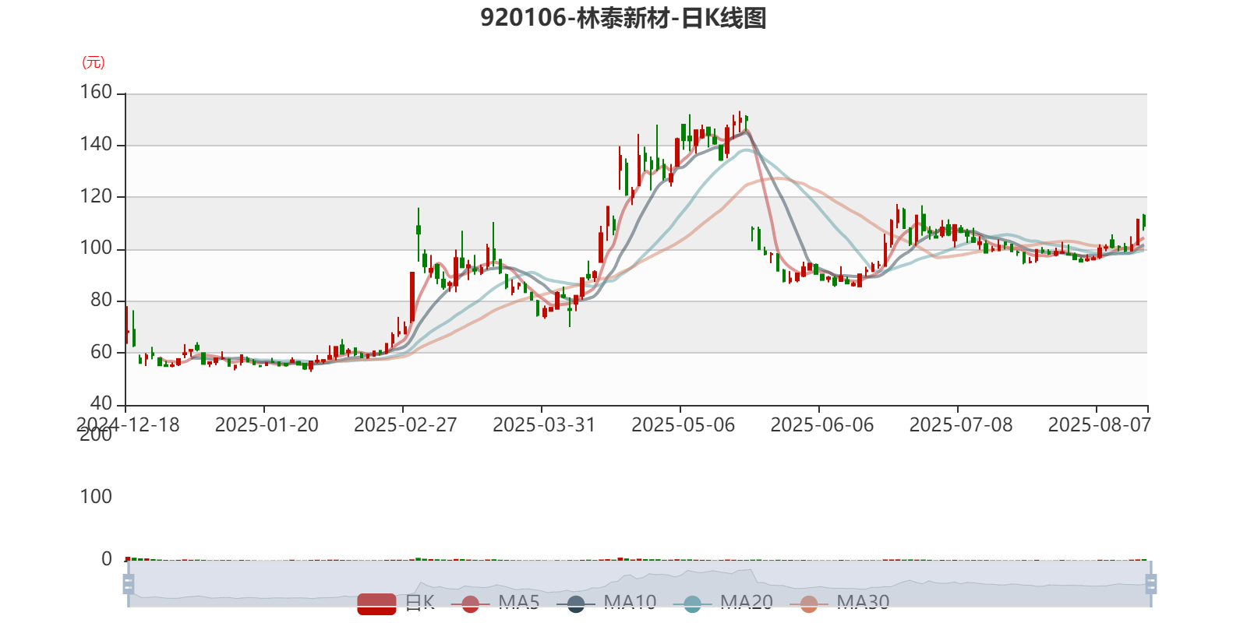The image size is (1247, 623).
Task: Toggle the 日K candlestick series legend
Action: coord(396,603)
